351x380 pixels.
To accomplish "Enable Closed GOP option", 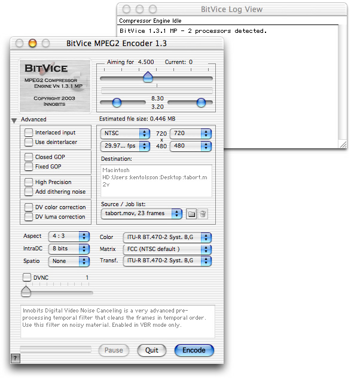I will click(28, 157).
